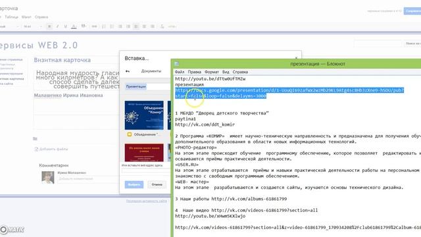This screenshot has width=421, height=237.
Task: Click the web address field in Вставка dialog
Action: coord(146,171)
